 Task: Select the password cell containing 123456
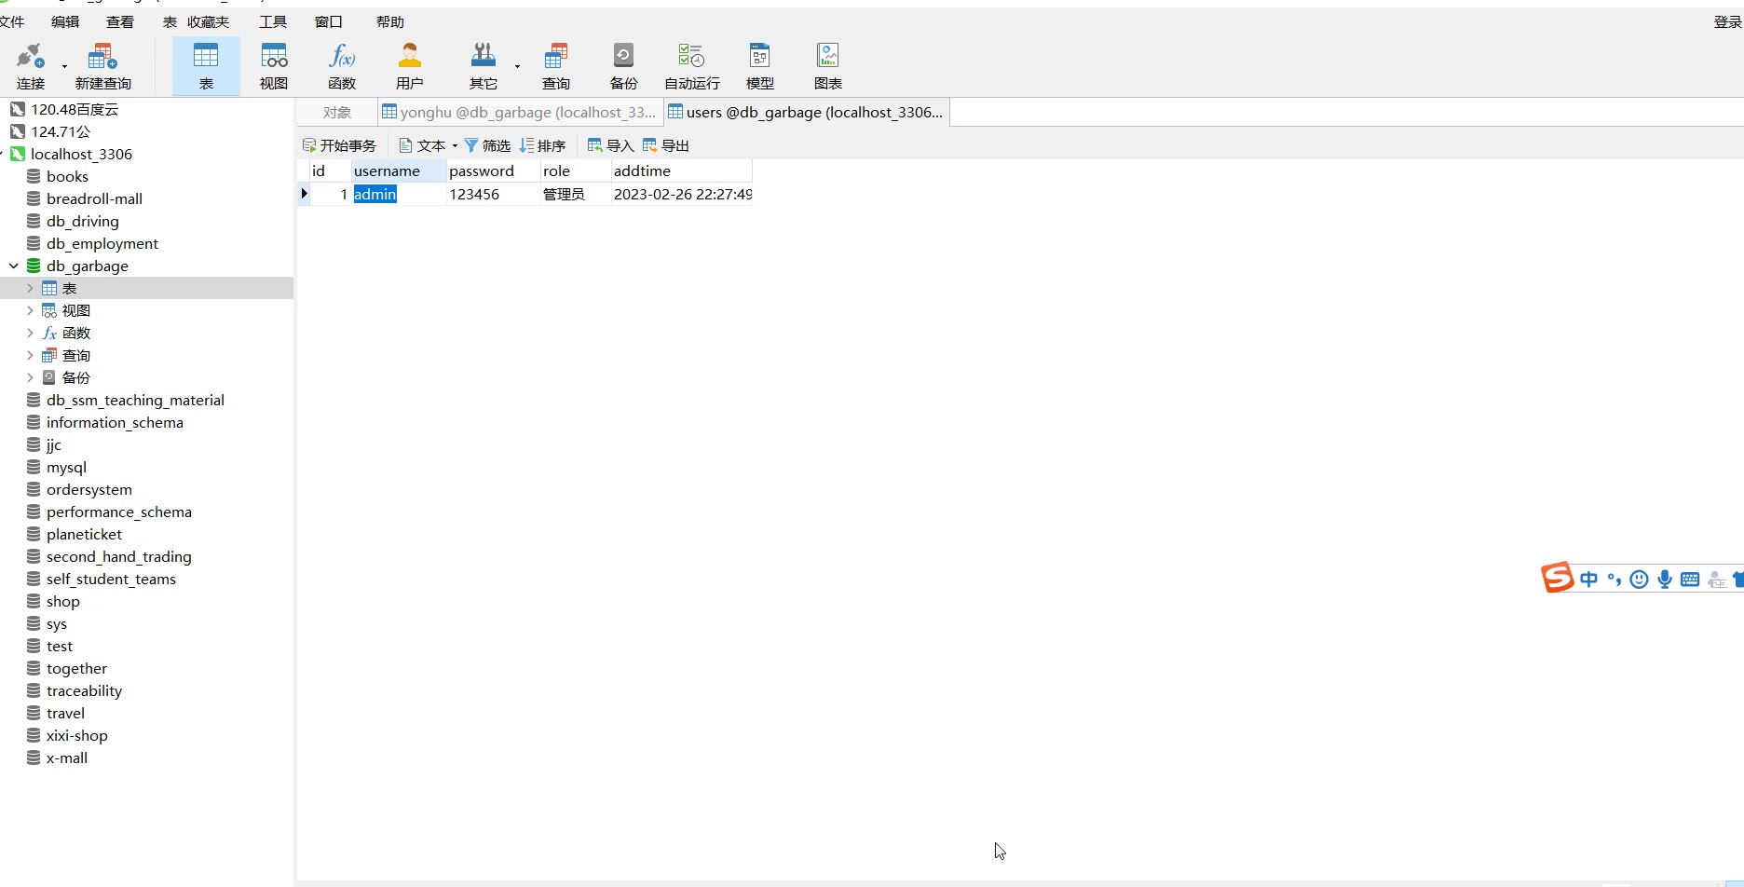point(474,195)
